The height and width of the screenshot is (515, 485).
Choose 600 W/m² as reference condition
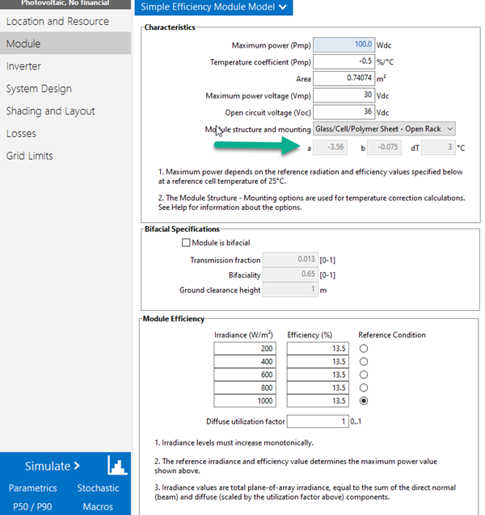363,375
